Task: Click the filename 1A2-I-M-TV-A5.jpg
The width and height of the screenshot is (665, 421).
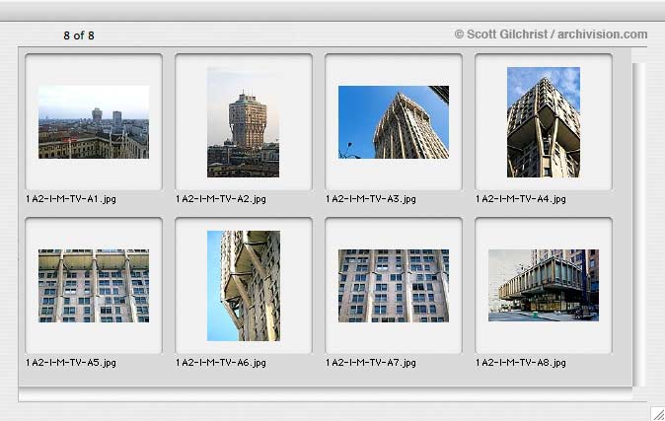Action: point(71,363)
